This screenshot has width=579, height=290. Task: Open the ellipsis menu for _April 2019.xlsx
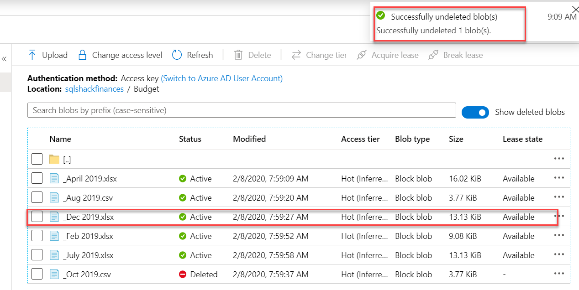(559, 178)
